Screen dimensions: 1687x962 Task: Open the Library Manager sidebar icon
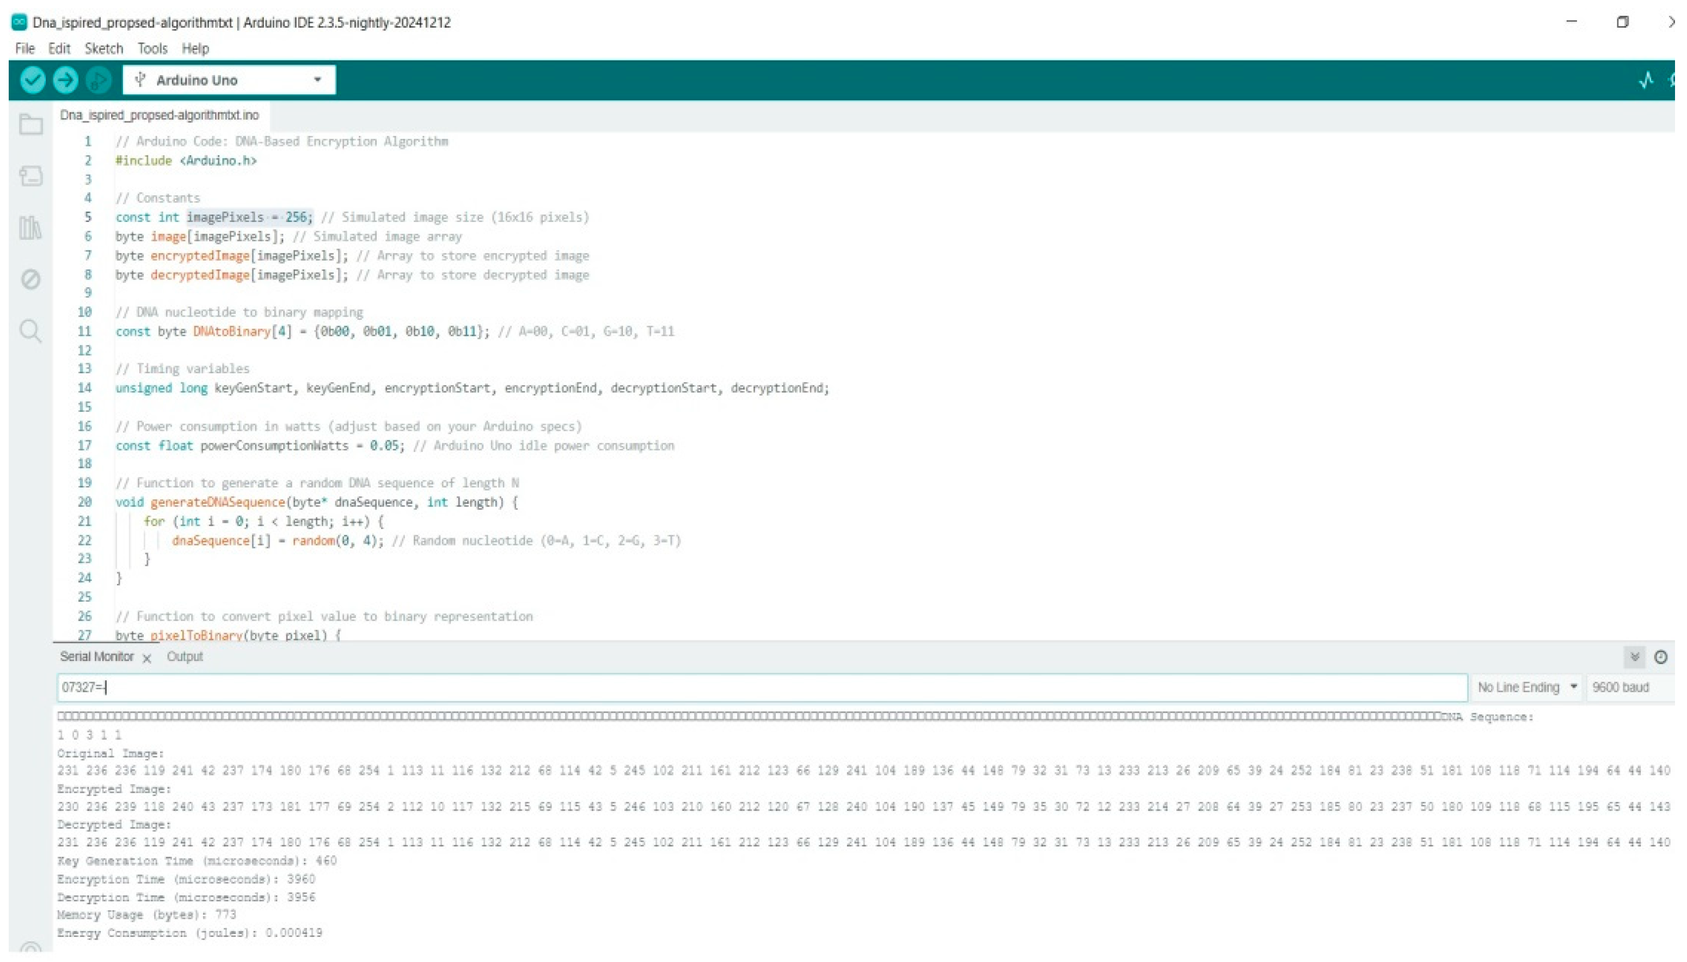pyautogui.click(x=30, y=227)
